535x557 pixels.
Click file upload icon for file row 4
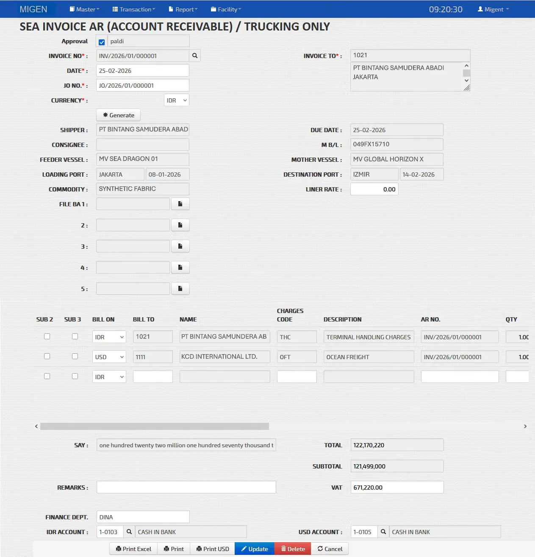180,267
